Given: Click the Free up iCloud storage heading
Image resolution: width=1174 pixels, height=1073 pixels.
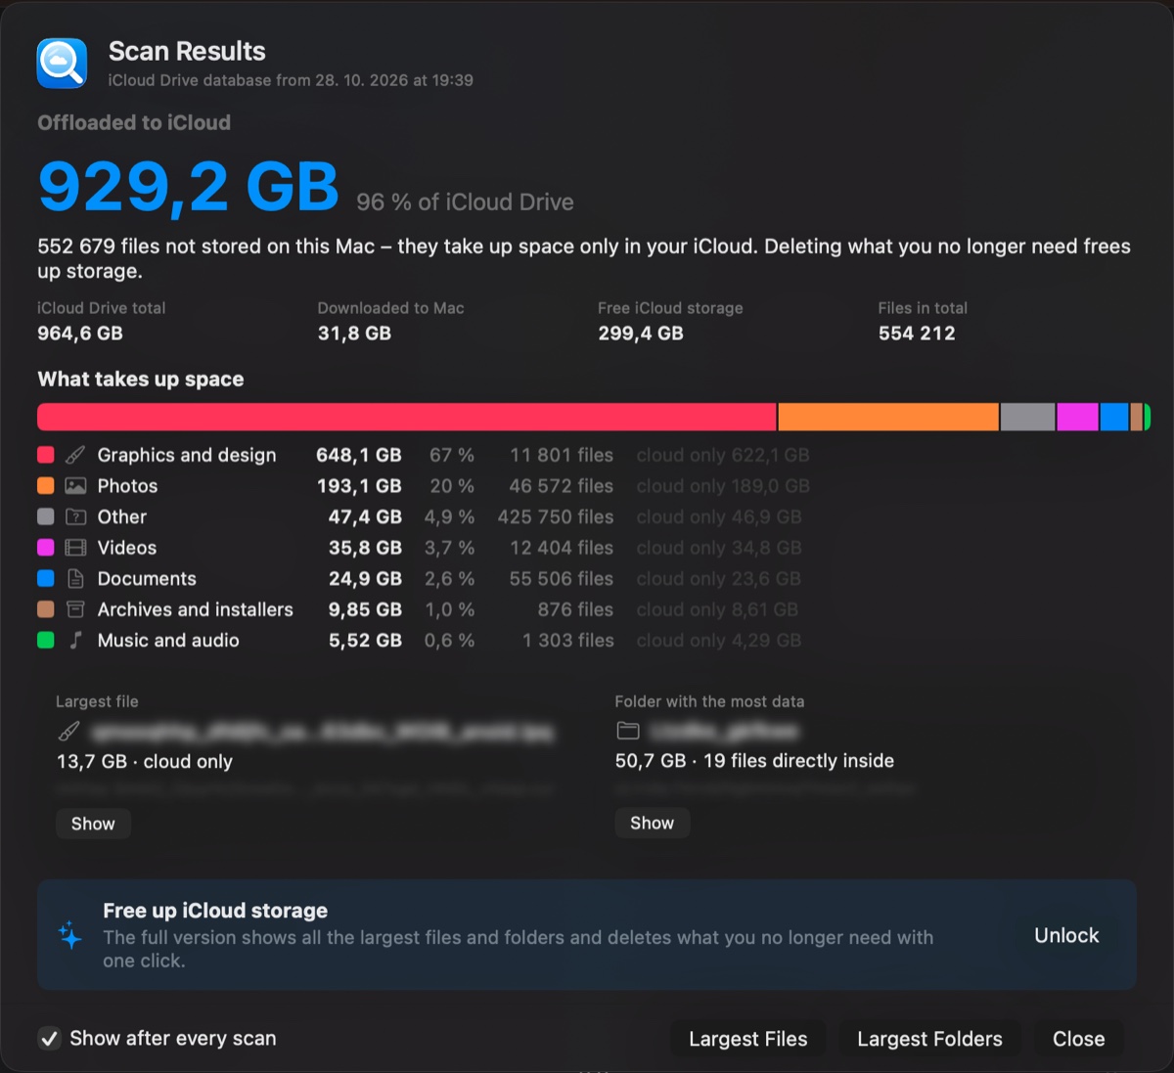Looking at the screenshot, I should [x=215, y=911].
